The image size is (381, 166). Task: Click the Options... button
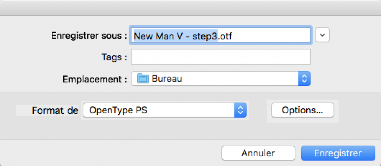tap(302, 110)
